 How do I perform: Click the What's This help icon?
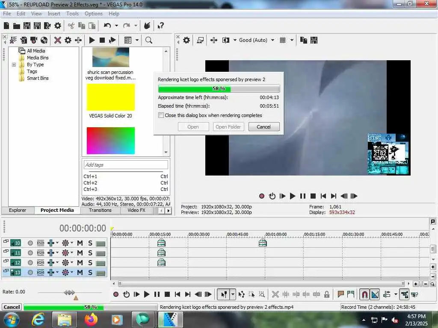161,26
